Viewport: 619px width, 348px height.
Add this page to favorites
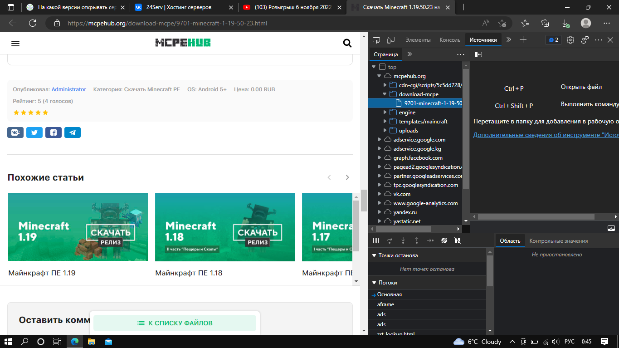point(502,23)
